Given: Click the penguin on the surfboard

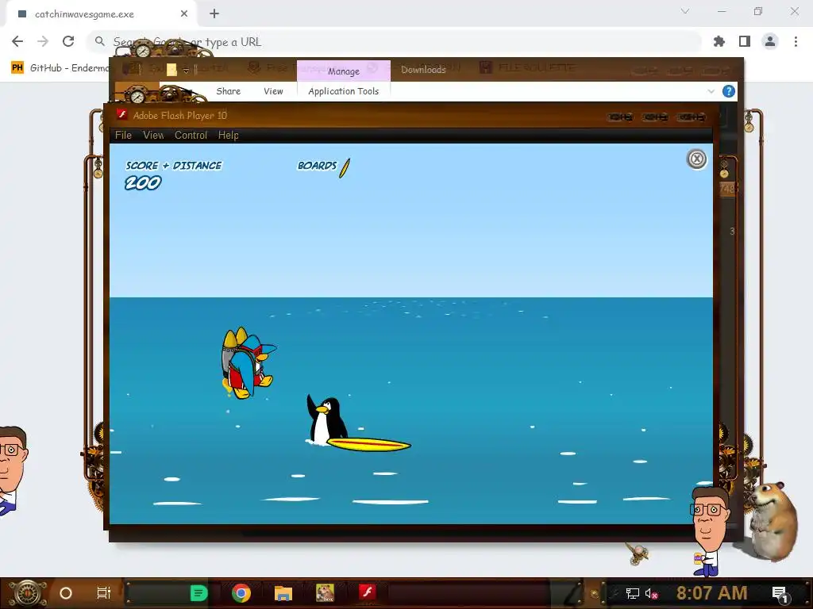Looking at the screenshot, I should [x=326, y=420].
